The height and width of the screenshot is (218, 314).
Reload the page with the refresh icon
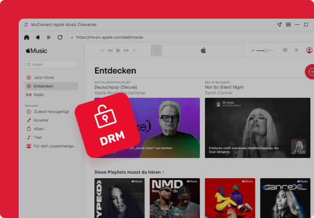(x=60, y=37)
